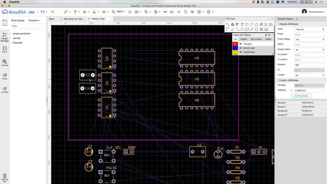Viewport: 327px width, 184px height.
Task: Toggle TopSilkLayer visibility eye
Action: click(241, 52)
